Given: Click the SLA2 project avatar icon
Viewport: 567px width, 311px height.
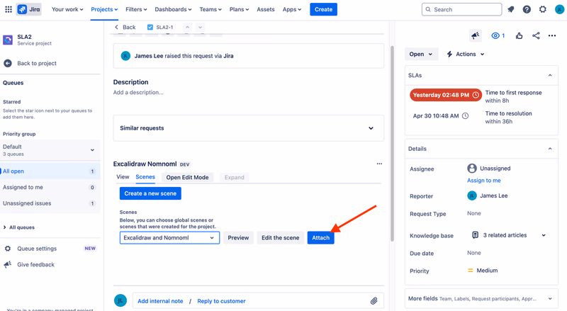Looking at the screenshot, I should 8,40.
